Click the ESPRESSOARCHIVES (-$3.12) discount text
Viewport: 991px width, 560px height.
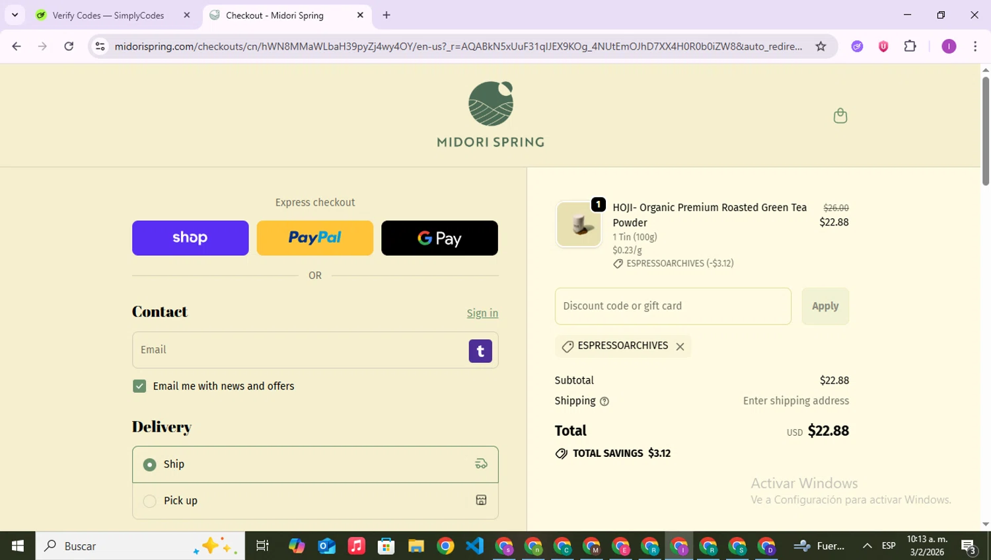[x=680, y=264]
